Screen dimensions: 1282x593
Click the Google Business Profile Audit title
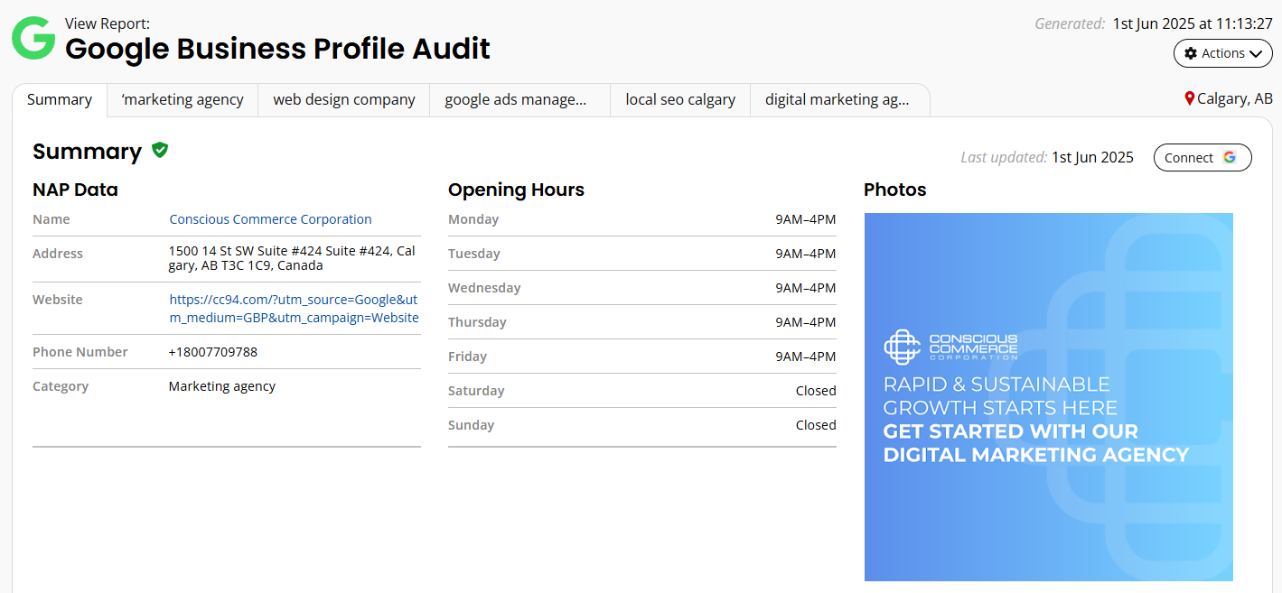(277, 48)
